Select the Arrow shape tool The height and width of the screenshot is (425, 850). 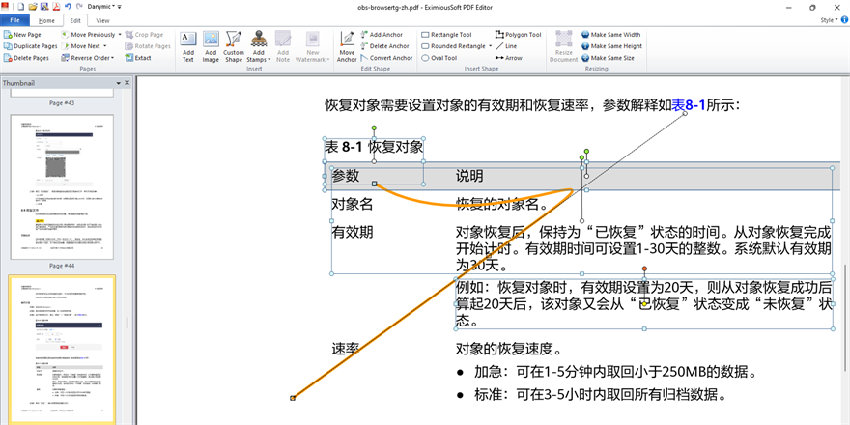point(508,58)
